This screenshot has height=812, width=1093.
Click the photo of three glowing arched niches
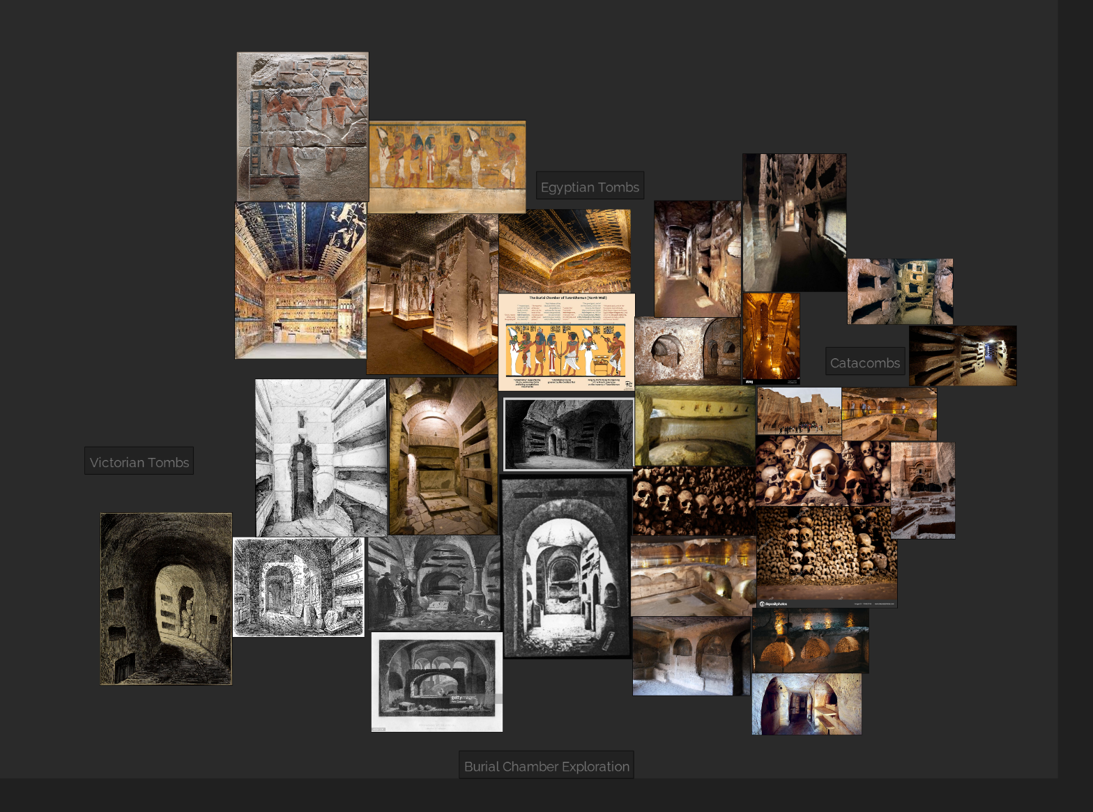click(810, 641)
